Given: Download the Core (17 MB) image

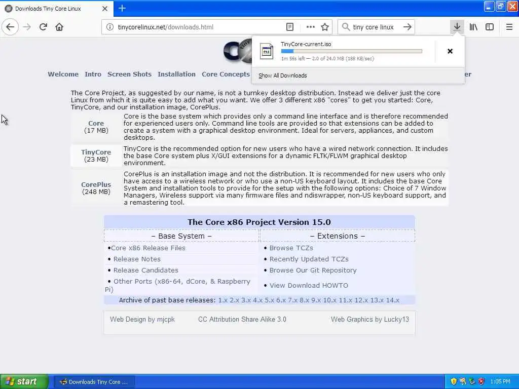Looking at the screenshot, I should tap(96, 124).
